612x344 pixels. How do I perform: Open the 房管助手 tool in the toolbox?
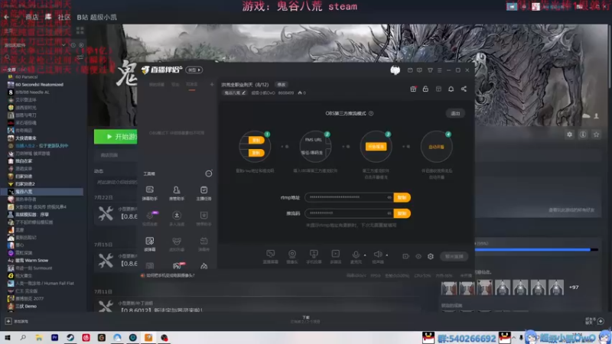point(177,193)
